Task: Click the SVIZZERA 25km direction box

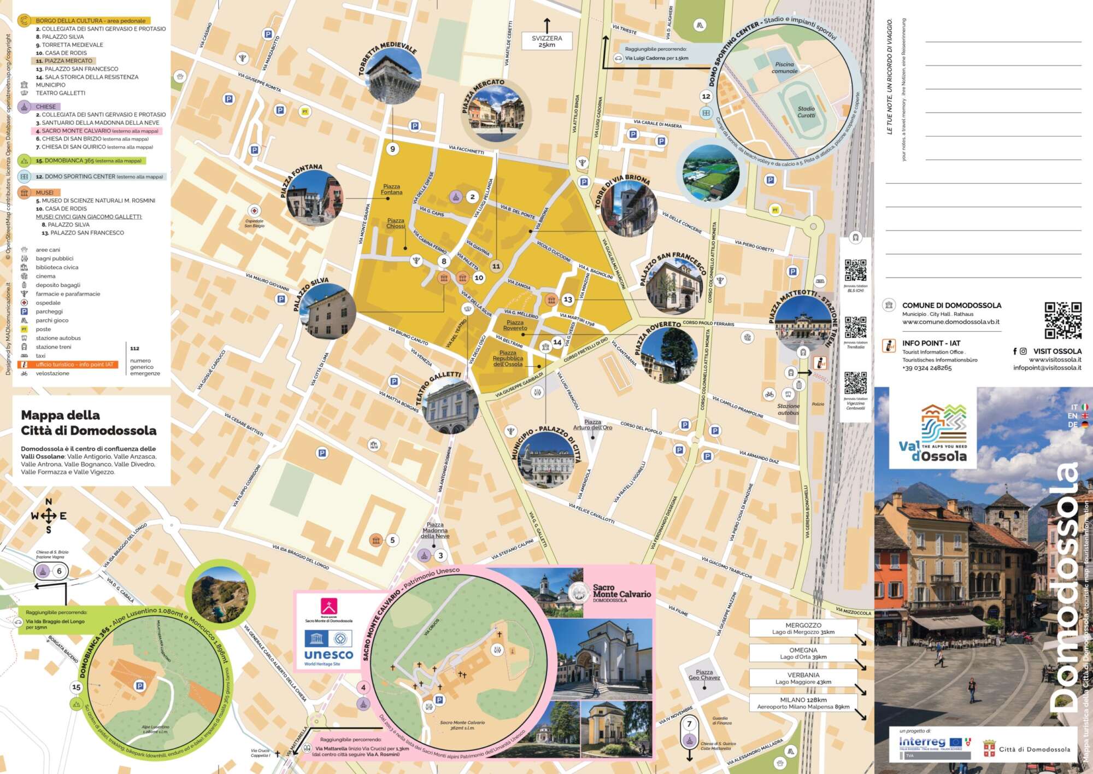Action: [x=546, y=42]
